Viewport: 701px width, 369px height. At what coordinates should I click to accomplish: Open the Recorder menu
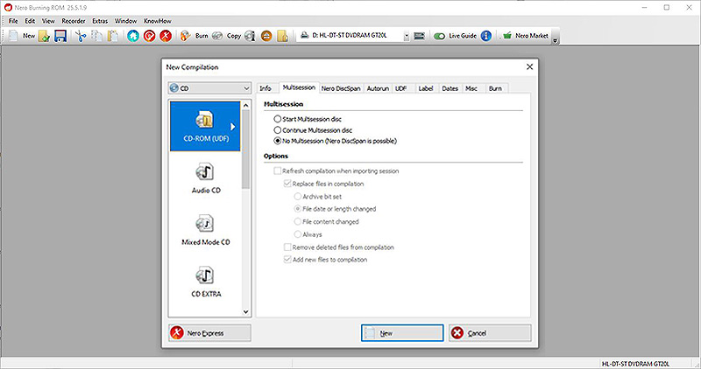(74, 21)
